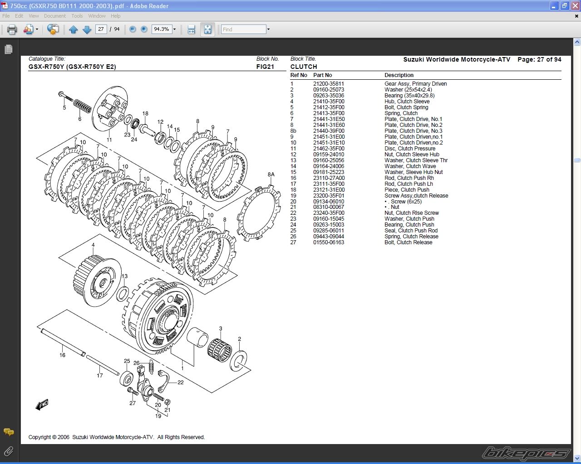Open the Tools menu
Viewport: 581px width, 464px height.
[77, 16]
